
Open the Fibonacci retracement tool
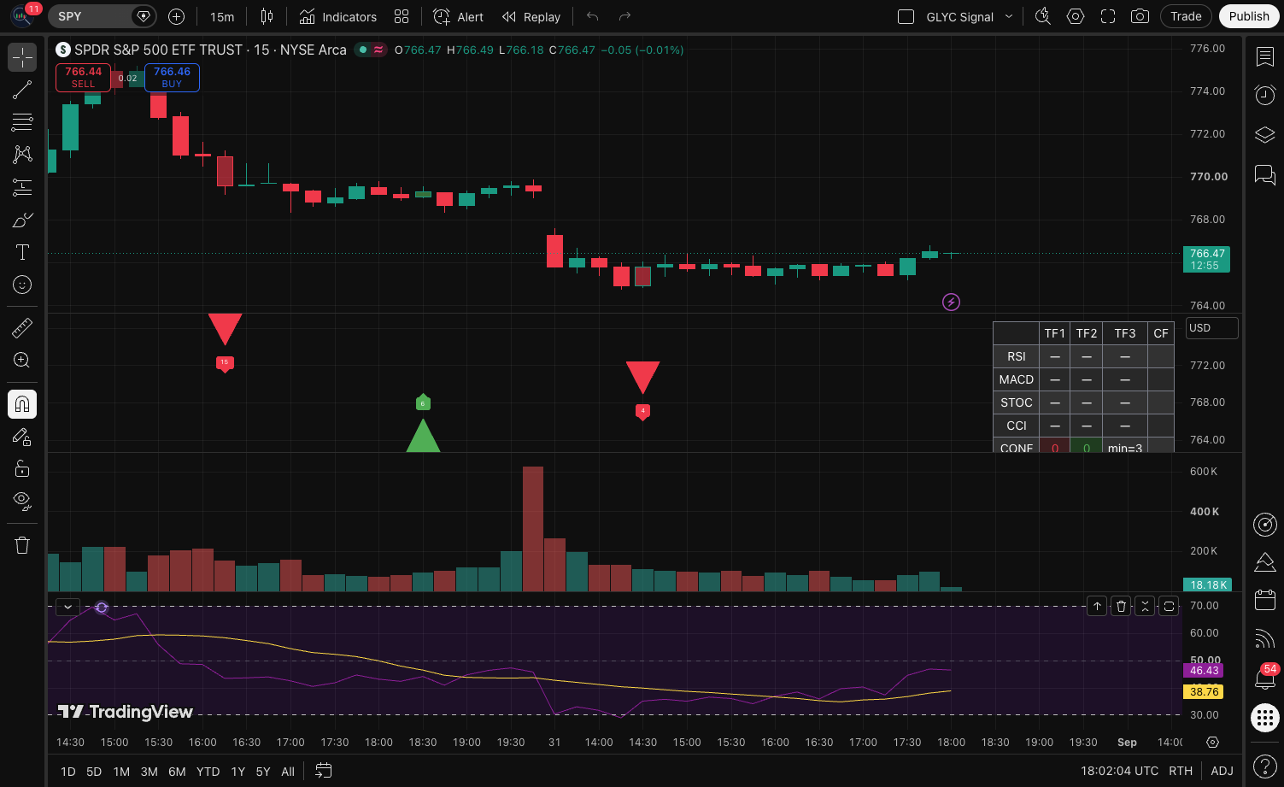point(22,122)
